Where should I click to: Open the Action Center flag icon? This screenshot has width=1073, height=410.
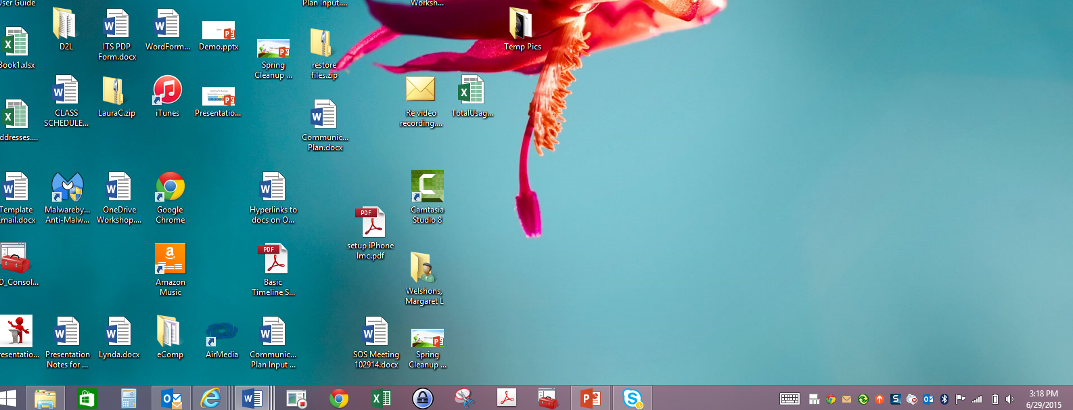tap(960, 399)
